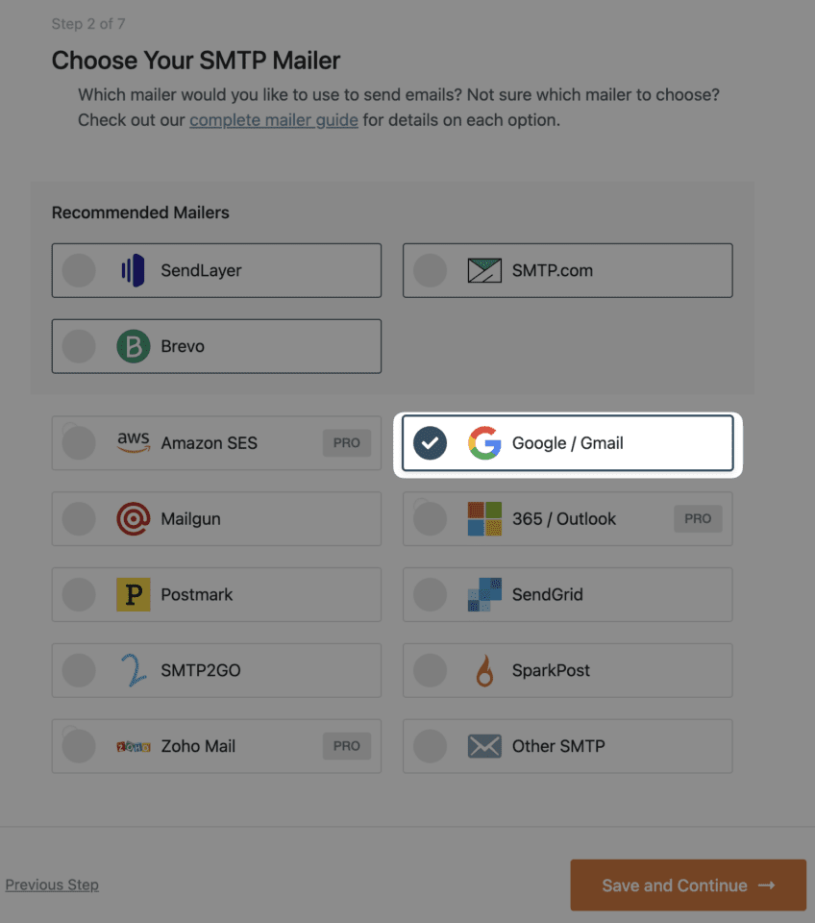
Task: Click the SMTP.com envelope logo
Action: pyautogui.click(x=484, y=270)
